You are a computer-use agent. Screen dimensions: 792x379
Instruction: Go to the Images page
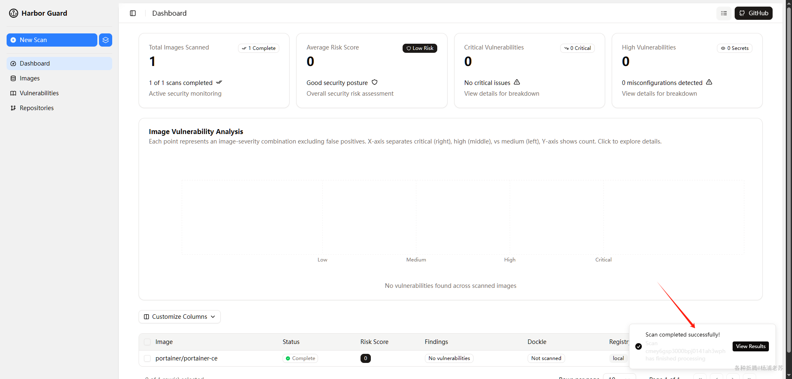pos(59,78)
